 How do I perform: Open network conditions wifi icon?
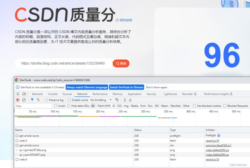[117, 100]
